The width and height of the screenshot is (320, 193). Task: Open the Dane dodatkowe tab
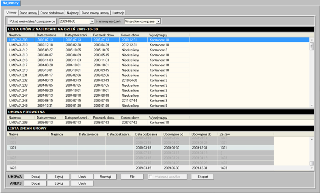(52, 13)
